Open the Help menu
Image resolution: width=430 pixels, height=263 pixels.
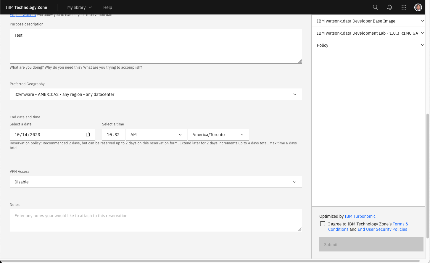tap(108, 7)
